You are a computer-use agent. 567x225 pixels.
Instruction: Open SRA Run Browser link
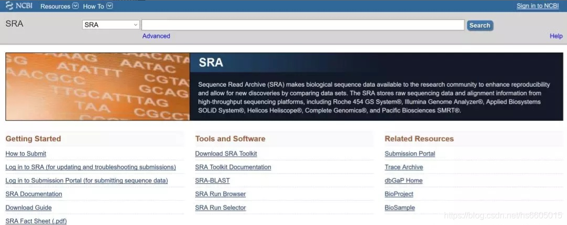[220, 194]
